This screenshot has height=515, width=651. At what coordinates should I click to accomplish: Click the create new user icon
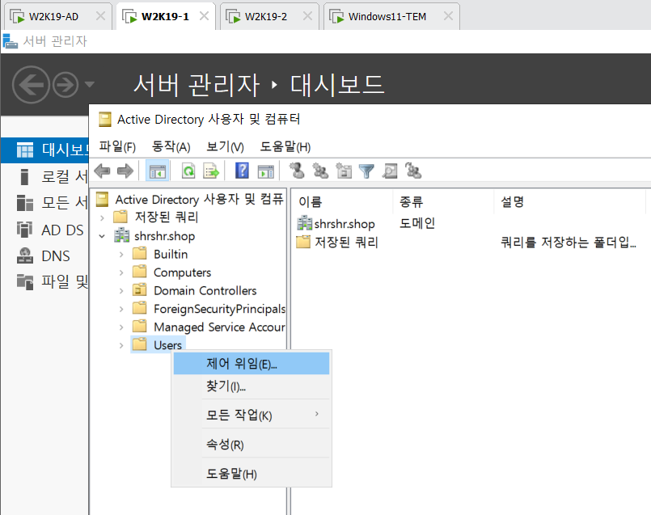pyautogui.click(x=297, y=171)
